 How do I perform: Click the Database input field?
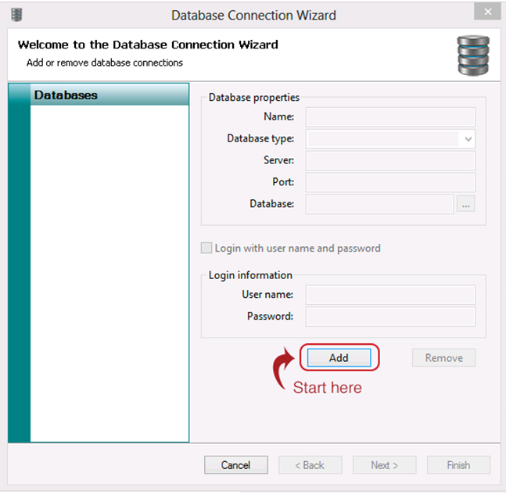379,204
